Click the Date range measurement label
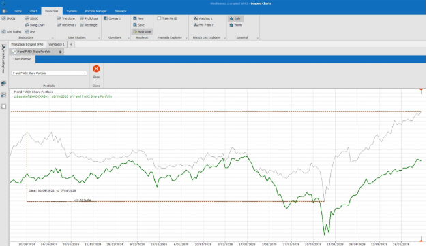 (x=53, y=191)
